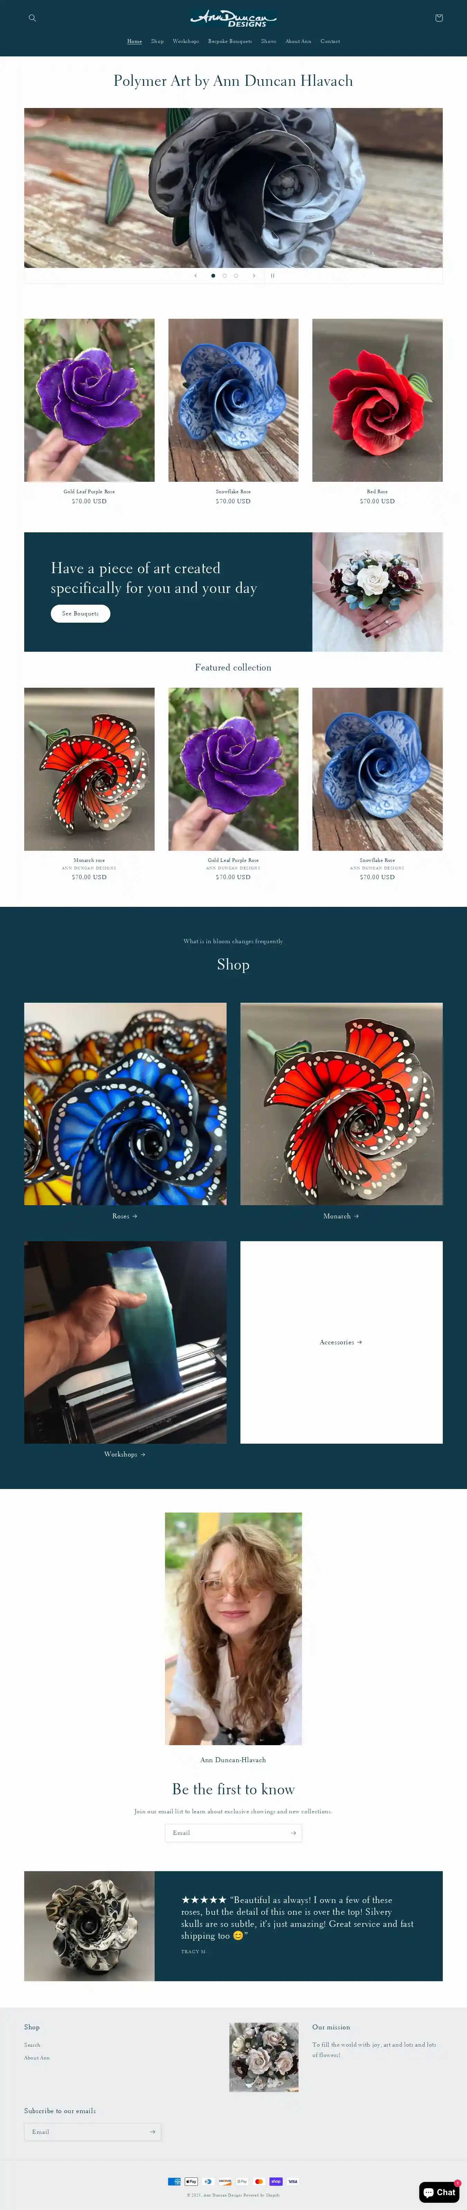
Task: Pause the slideshow autoplay
Action: click(x=273, y=276)
